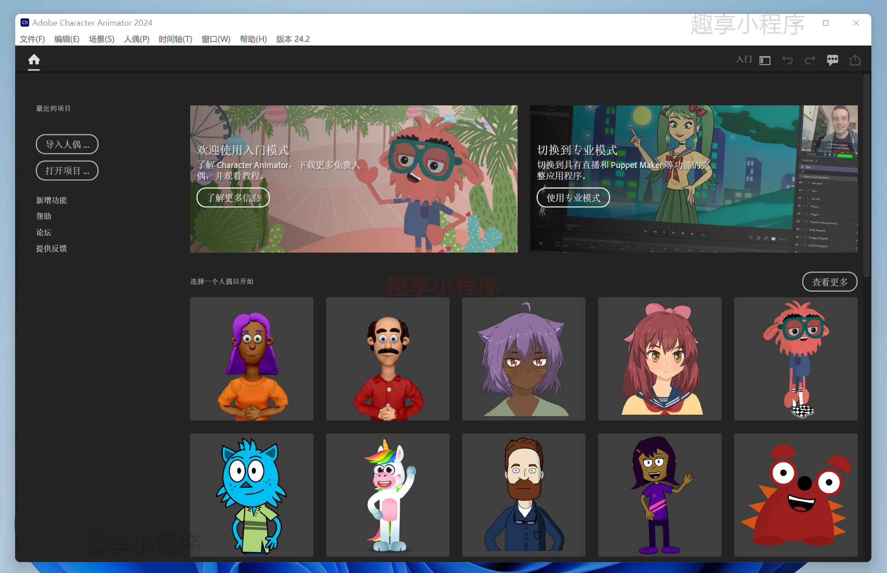Screen dimensions: 887x573
Task: Click the Adobe Character Animator app icon
Action: point(25,23)
